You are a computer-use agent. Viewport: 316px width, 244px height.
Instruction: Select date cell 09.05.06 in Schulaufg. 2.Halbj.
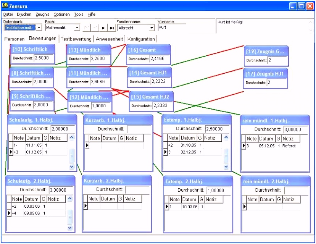(32, 213)
